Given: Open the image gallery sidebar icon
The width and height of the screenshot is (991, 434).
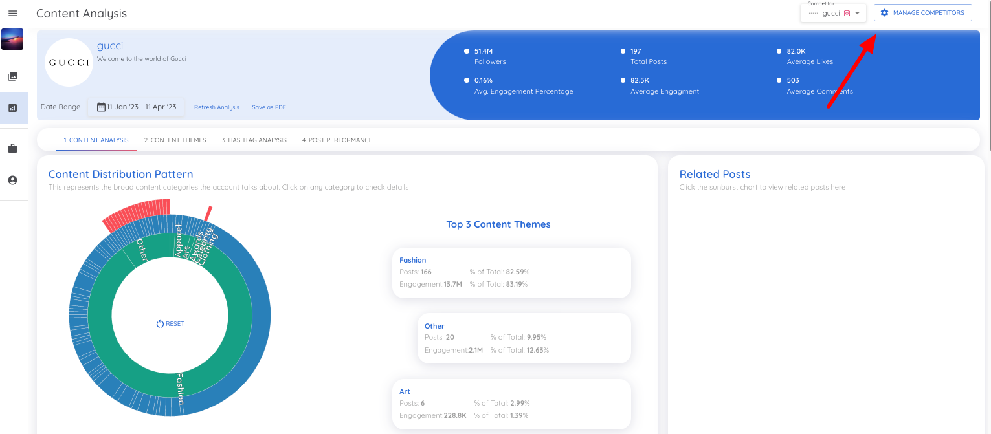Looking at the screenshot, I should click(x=12, y=76).
